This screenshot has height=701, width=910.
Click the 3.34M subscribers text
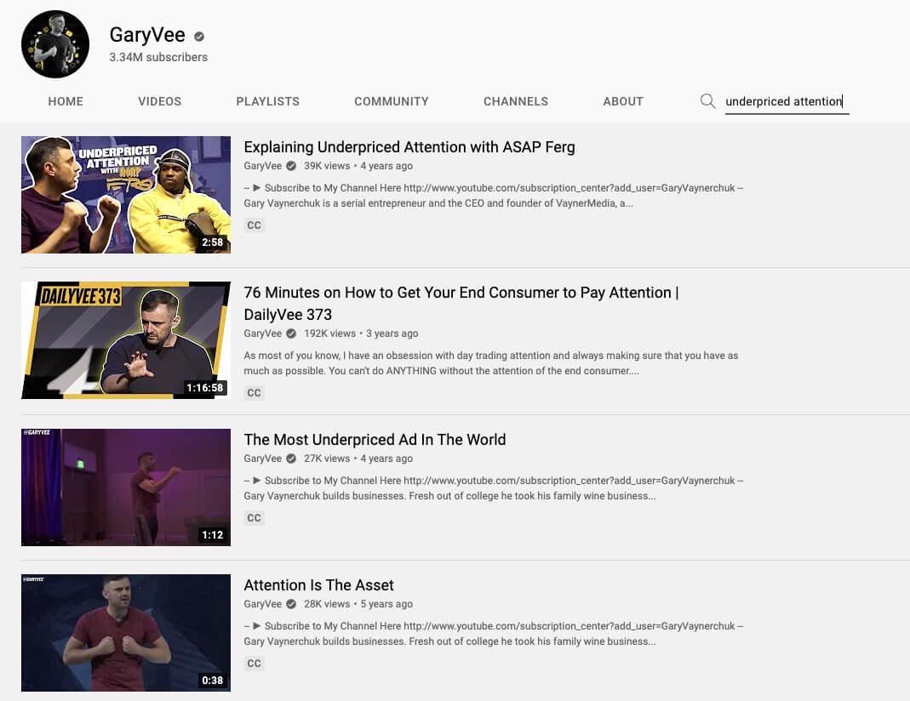158,57
